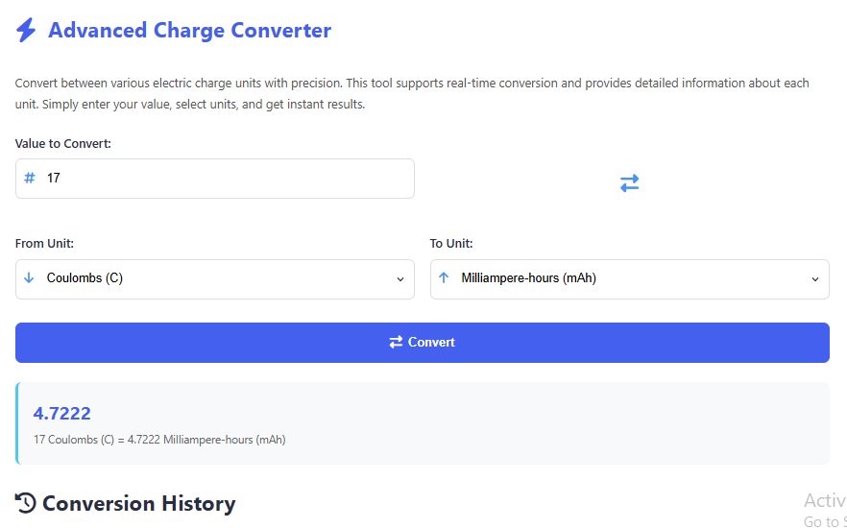847x528 pixels.
Task: Click the up arrow icon beside Milliampere-hours
Action: (444, 278)
